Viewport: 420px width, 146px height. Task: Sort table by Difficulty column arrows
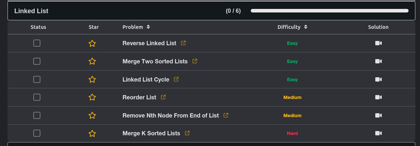point(306,27)
